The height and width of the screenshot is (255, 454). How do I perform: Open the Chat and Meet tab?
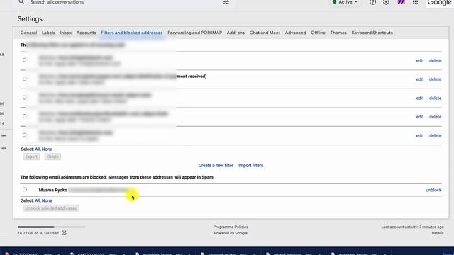[x=265, y=33]
